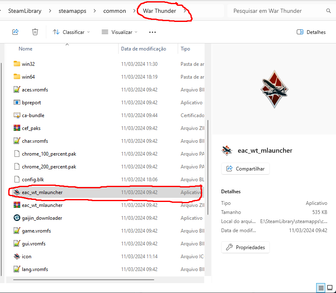Sort by the Tipo column header
The image size is (336, 293).
pyautogui.click(x=185, y=49)
